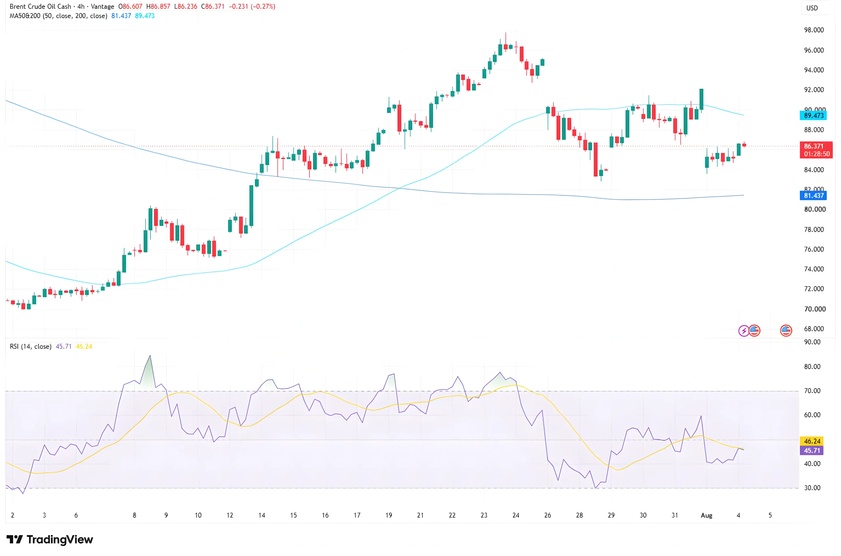
Task: Click the 98.000 price axis label
Action: click(x=814, y=30)
